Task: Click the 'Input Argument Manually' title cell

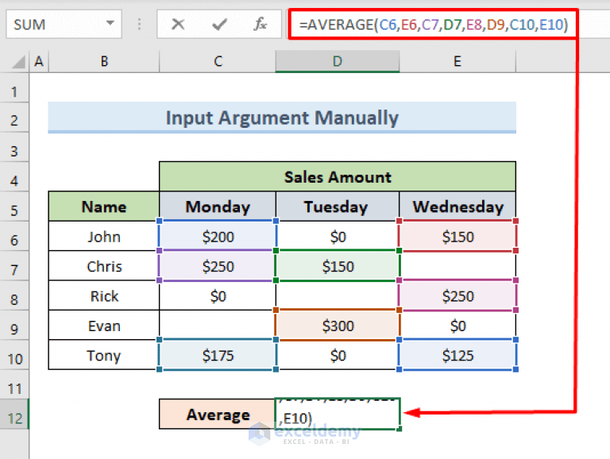Action: [x=282, y=118]
